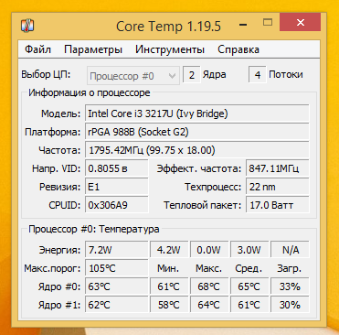This screenshot has width=339, height=335.
Task: Click the Ядро #1 row label
Action: coord(59,305)
